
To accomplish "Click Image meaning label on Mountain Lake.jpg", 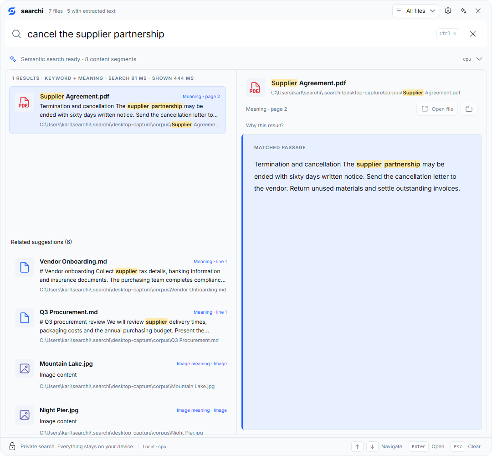I will [x=202, y=364].
